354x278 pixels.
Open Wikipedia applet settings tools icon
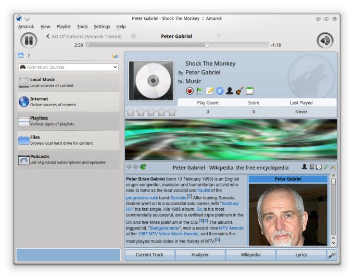333,167
